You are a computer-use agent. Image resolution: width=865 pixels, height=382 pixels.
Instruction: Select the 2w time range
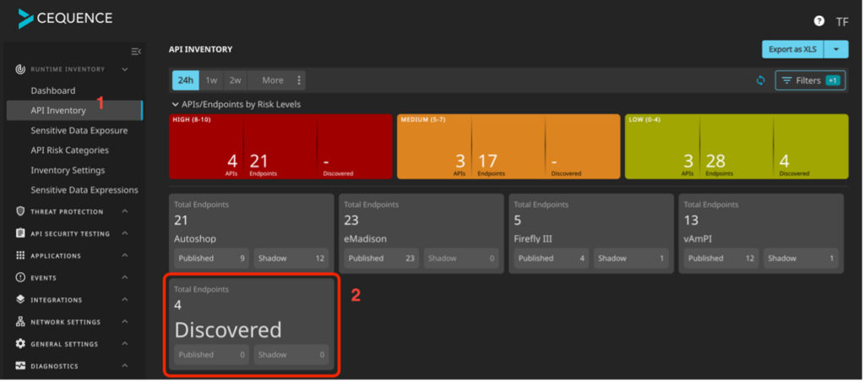coord(236,80)
